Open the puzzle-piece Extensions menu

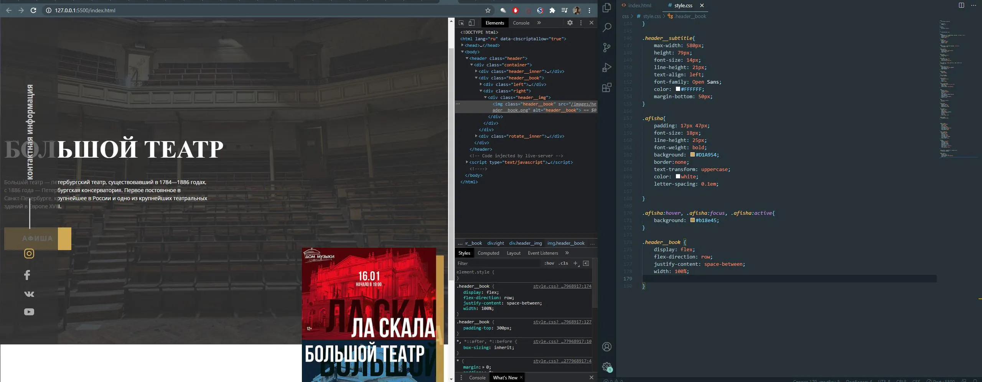point(552,10)
